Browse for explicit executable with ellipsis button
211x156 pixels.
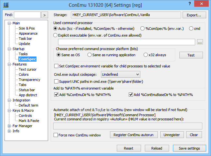point(200,42)
